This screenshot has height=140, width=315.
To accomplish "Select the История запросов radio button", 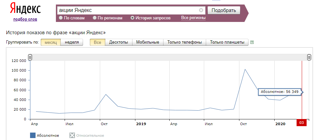I will [x=132, y=18].
